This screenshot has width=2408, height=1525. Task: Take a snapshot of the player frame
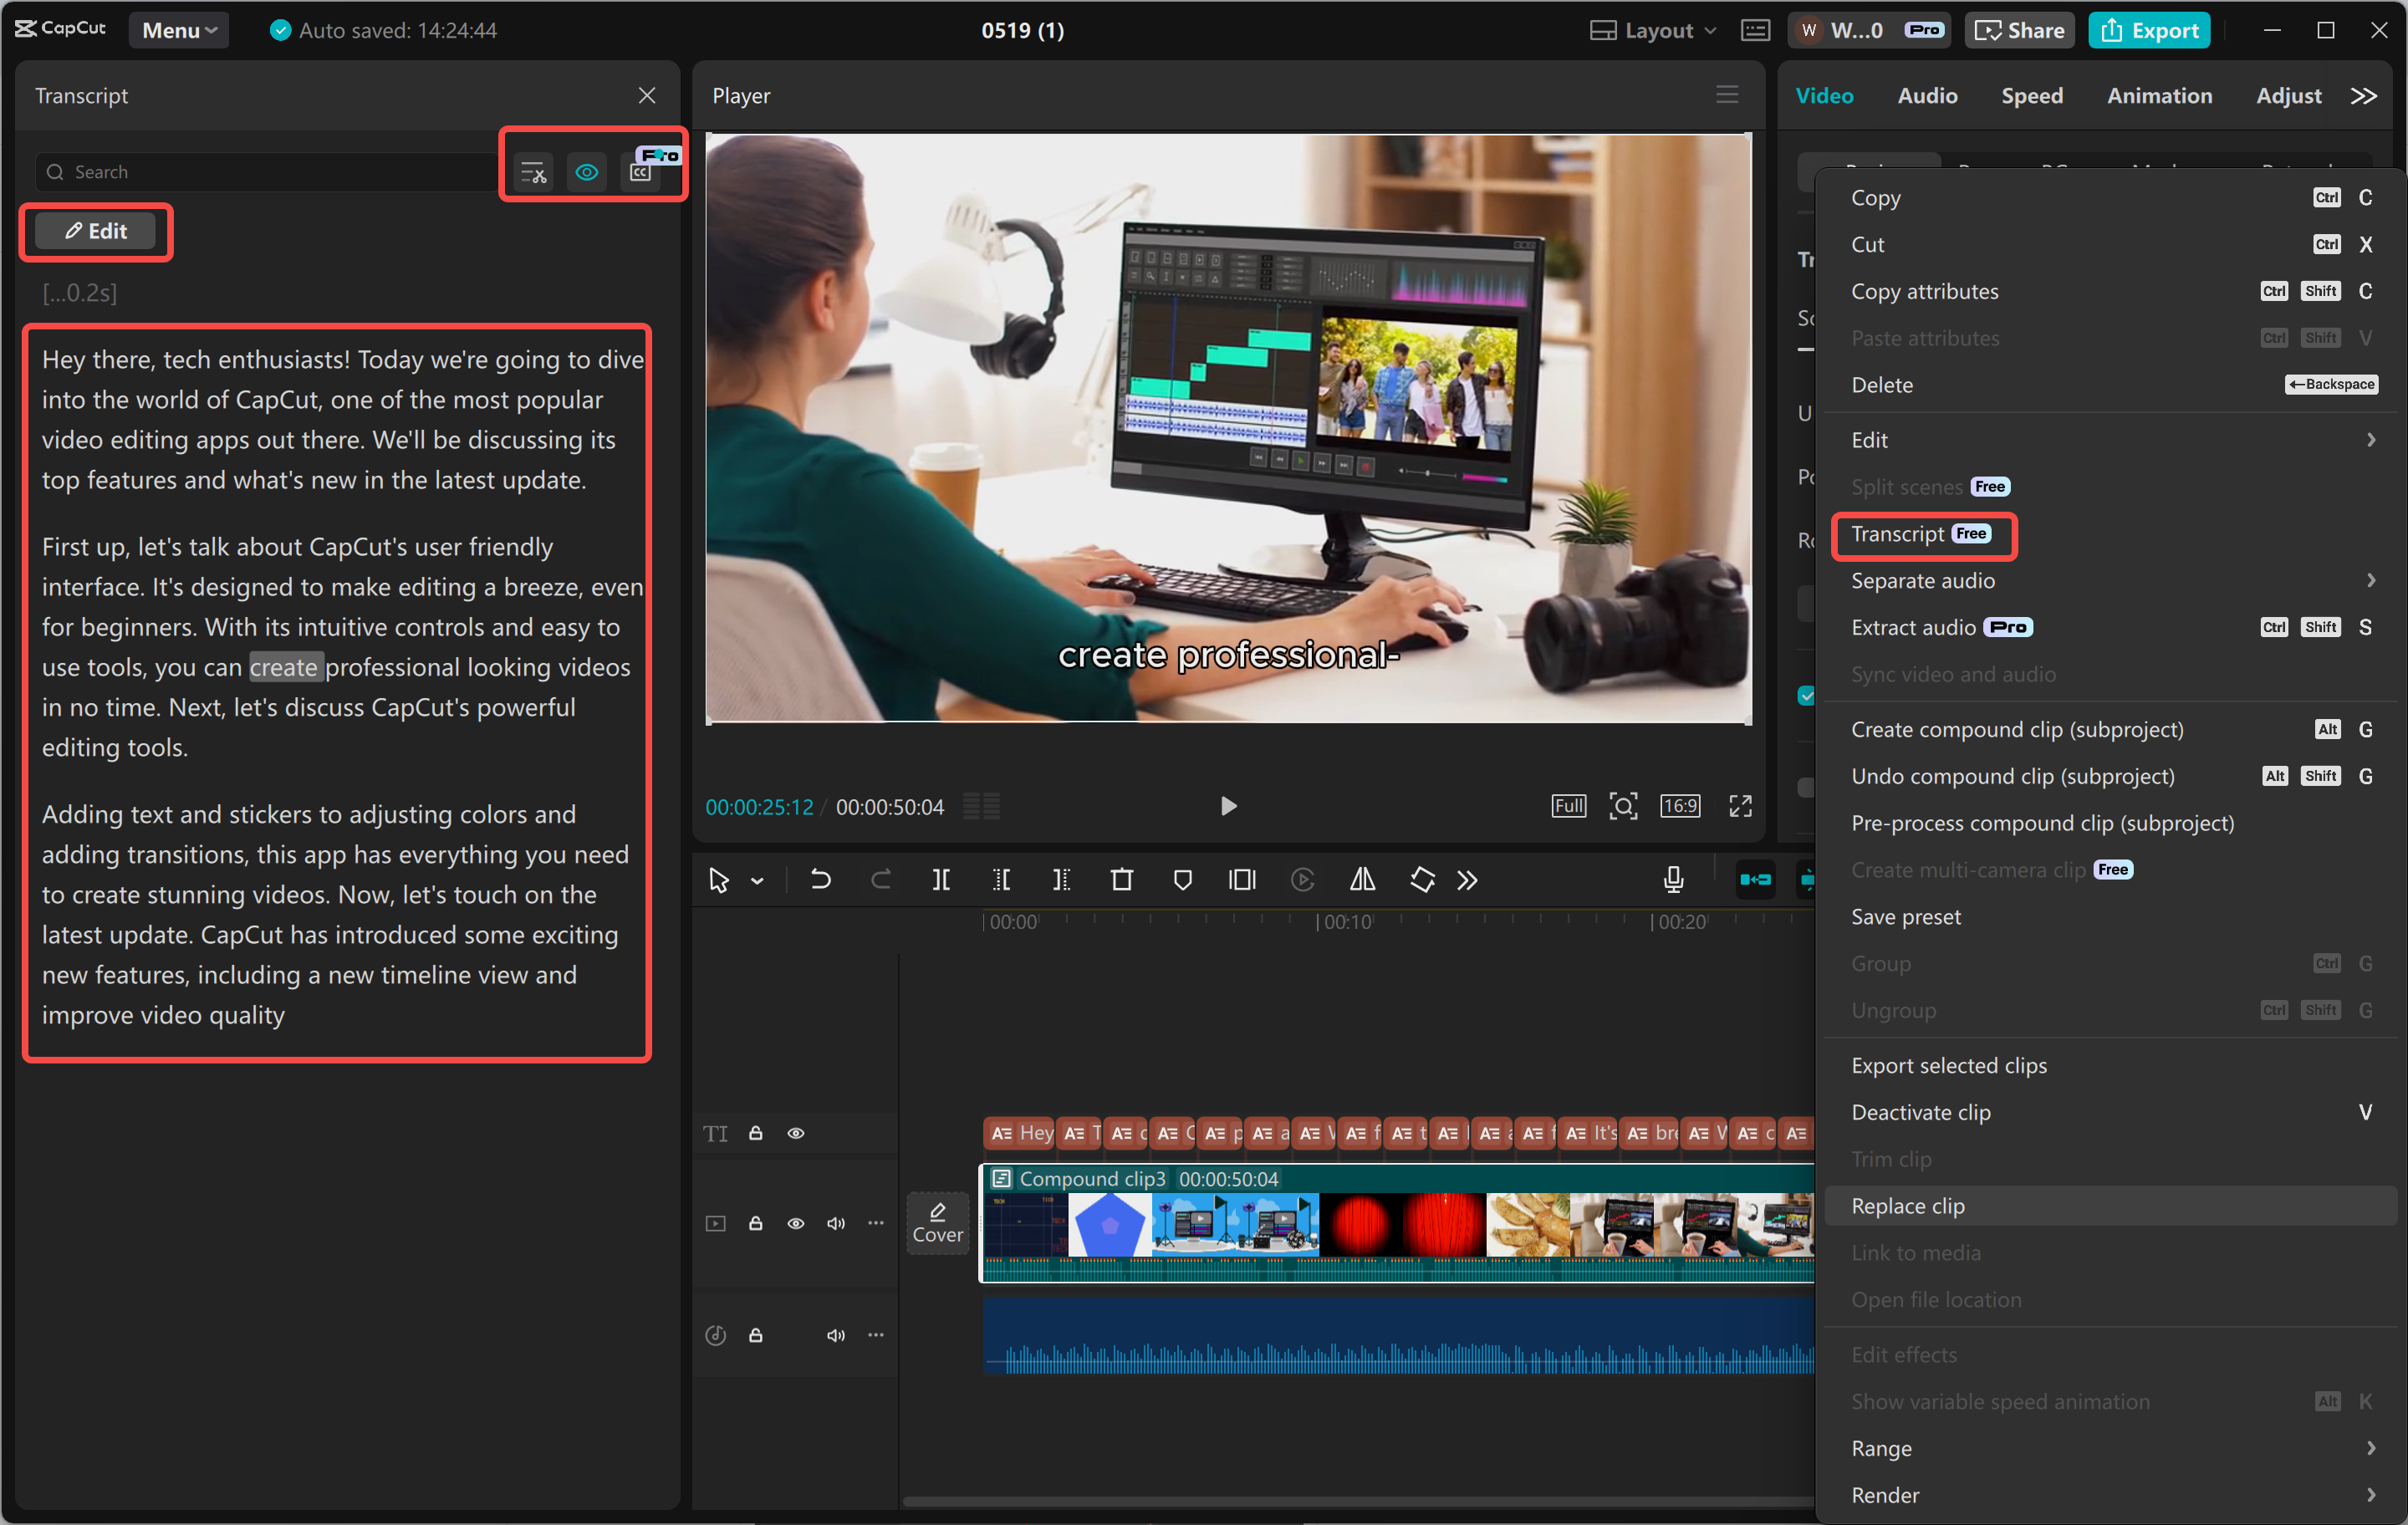click(1623, 806)
